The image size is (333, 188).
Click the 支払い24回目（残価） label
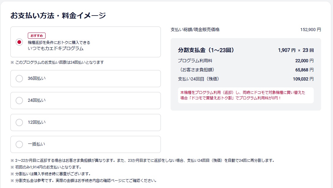click(x=198, y=79)
